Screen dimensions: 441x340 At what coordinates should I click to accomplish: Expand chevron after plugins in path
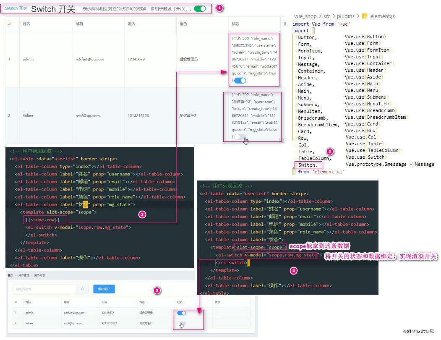tap(358, 16)
